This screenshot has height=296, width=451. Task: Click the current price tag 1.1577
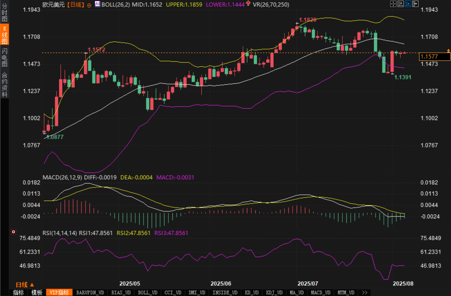click(434, 56)
